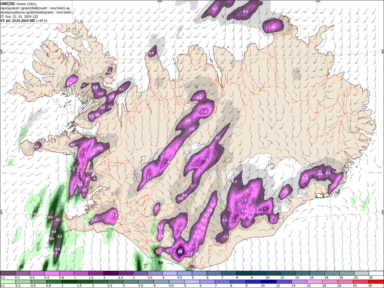Image resolution: width=384 pixels, height=288 pixels.
Task: Click the pink 0.5–0.8 swatch in the upper legend row
Action: [52, 273]
